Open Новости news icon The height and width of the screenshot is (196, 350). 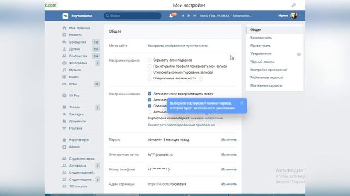click(65, 35)
